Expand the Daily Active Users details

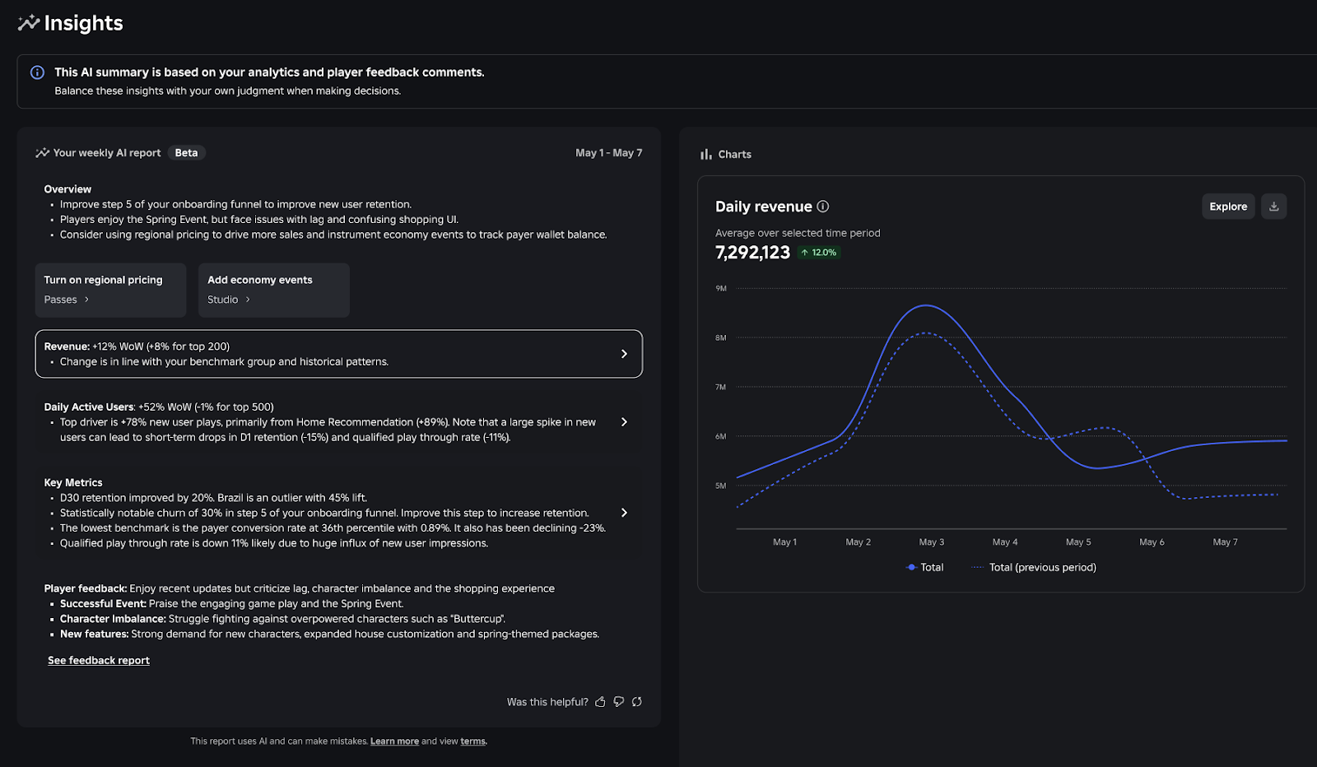point(624,421)
